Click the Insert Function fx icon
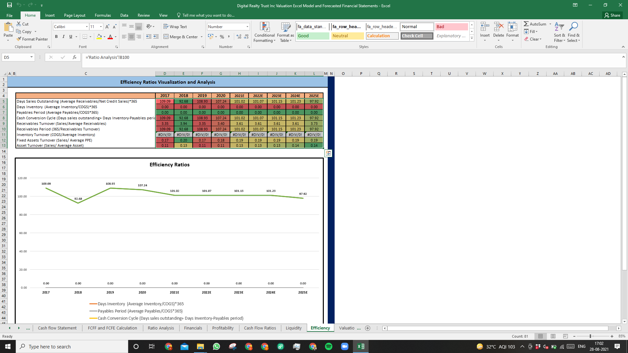The image size is (628, 353). pos(75,57)
